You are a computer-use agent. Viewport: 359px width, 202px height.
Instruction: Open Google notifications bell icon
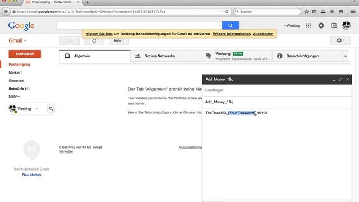(321, 26)
